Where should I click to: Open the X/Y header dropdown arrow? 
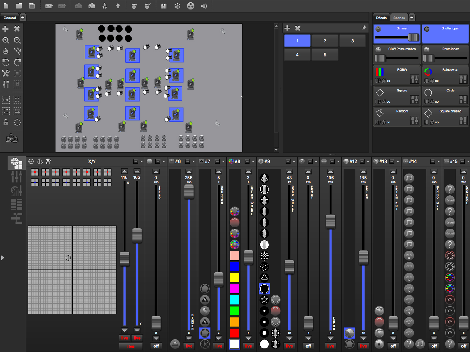tap(142, 161)
